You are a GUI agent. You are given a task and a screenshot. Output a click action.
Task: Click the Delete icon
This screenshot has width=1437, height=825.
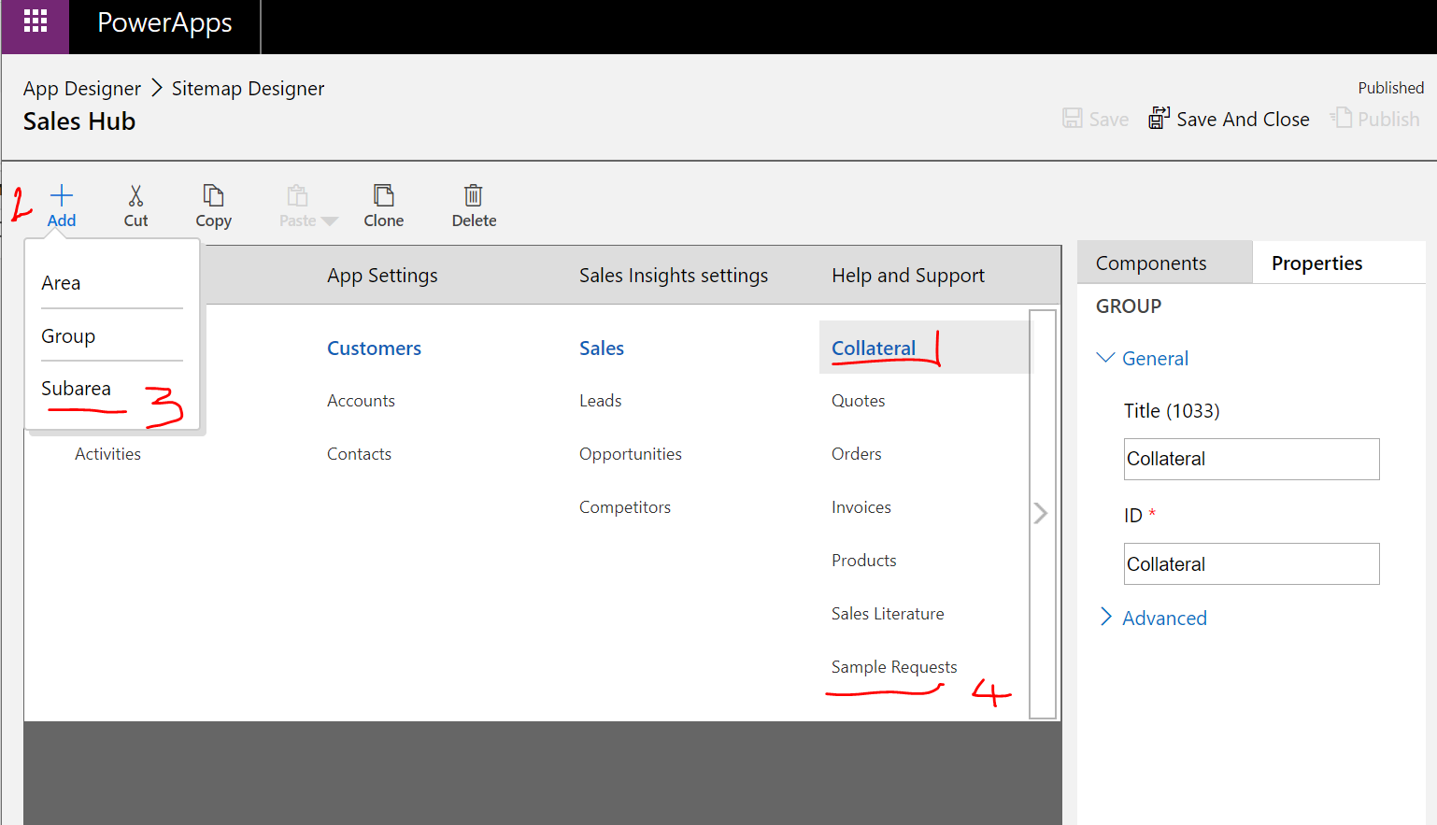coord(473,198)
